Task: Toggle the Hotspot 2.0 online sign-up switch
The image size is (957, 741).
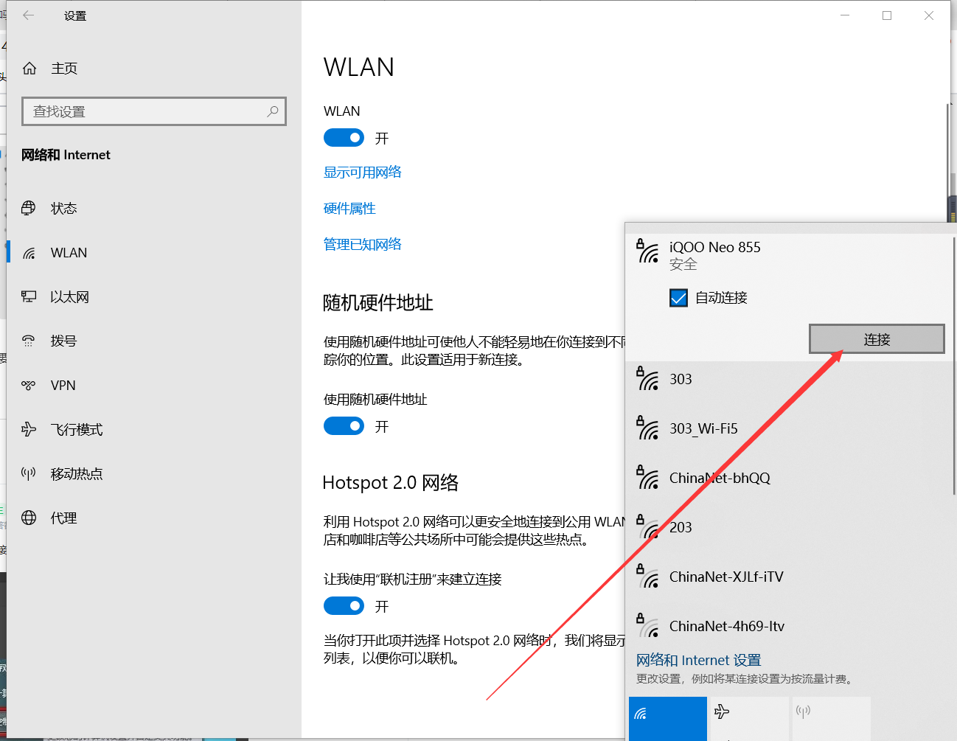Action: 344,606
